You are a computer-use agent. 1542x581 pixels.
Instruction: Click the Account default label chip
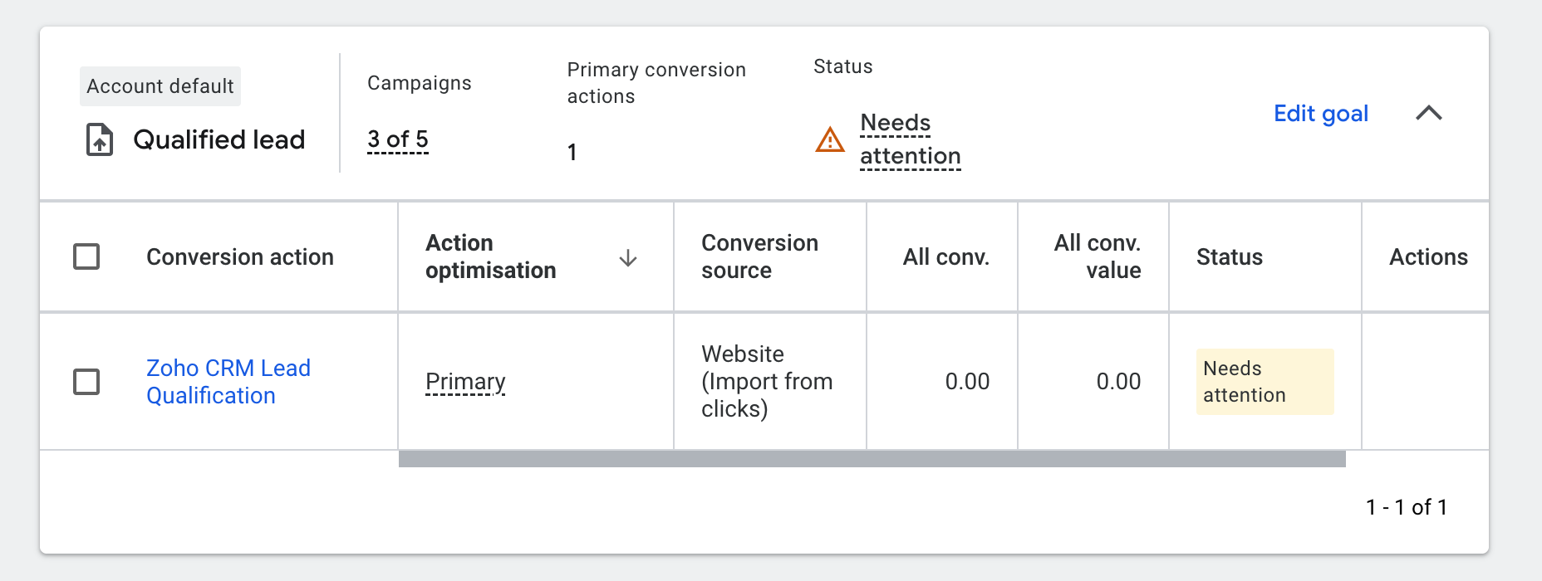click(160, 86)
